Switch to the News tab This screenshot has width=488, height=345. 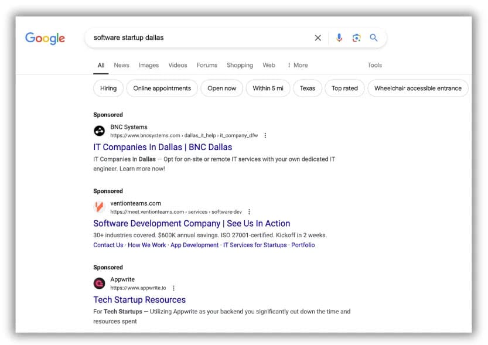coord(121,65)
